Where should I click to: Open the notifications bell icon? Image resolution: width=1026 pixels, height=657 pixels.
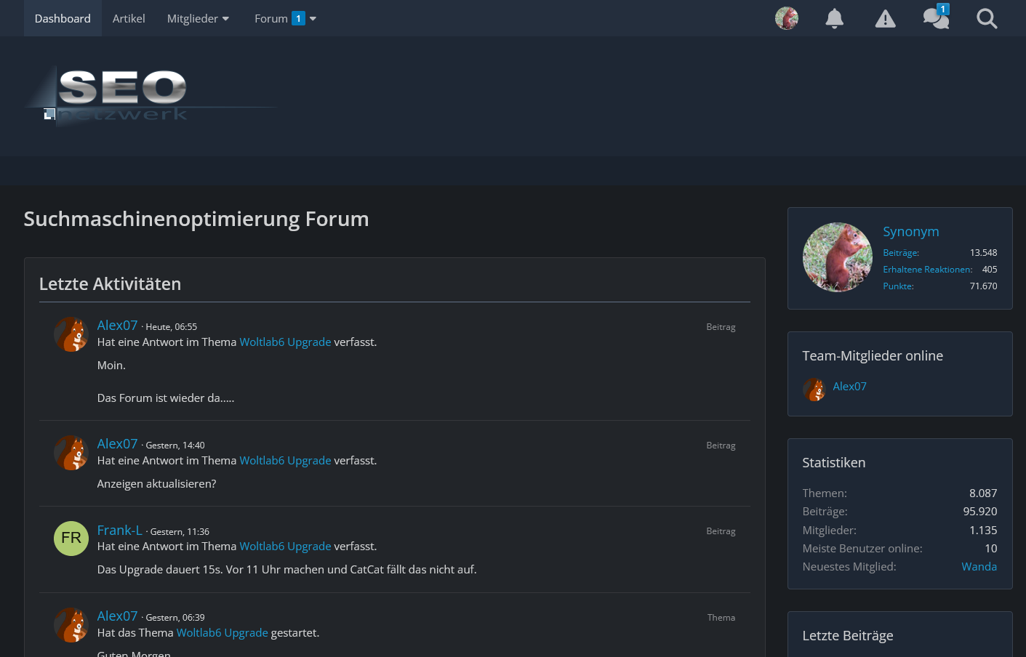(x=834, y=19)
